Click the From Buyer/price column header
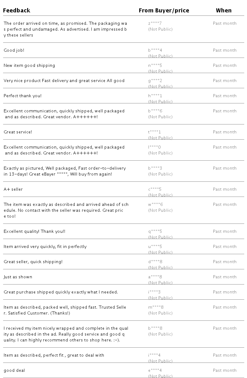 coord(164,11)
